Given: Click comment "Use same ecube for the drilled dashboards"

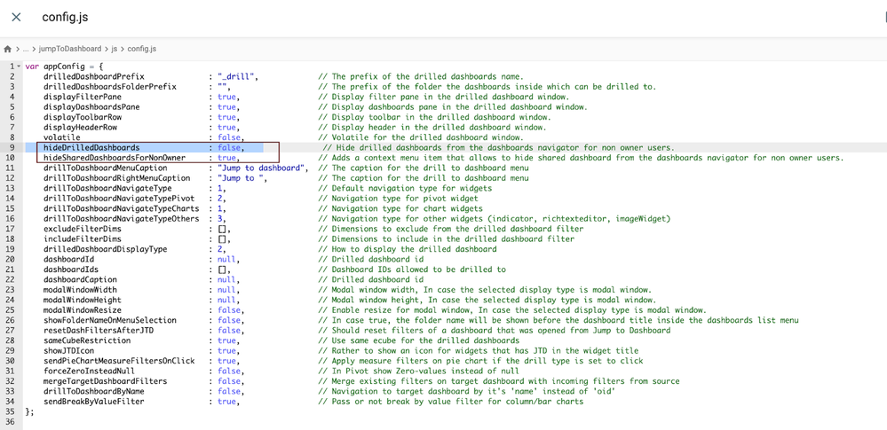Looking at the screenshot, I should (418, 340).
